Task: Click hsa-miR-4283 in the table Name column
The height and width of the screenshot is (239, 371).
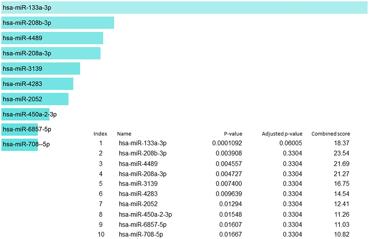Action: tap(138, 194)
